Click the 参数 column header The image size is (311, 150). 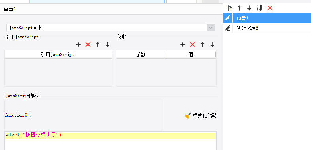pos(141,54)
